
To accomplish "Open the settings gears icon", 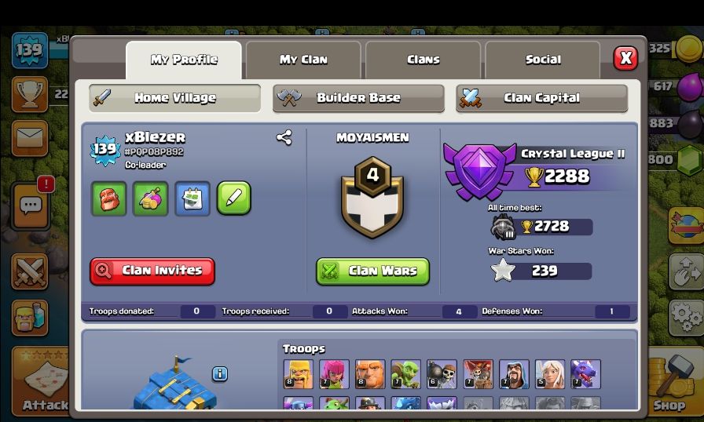I will point(686,317).
